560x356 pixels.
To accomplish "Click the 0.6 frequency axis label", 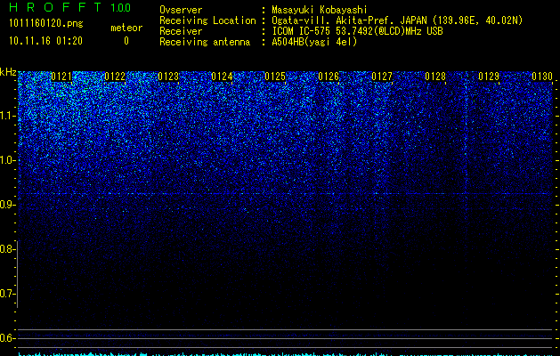I will [x=7, y=338].
